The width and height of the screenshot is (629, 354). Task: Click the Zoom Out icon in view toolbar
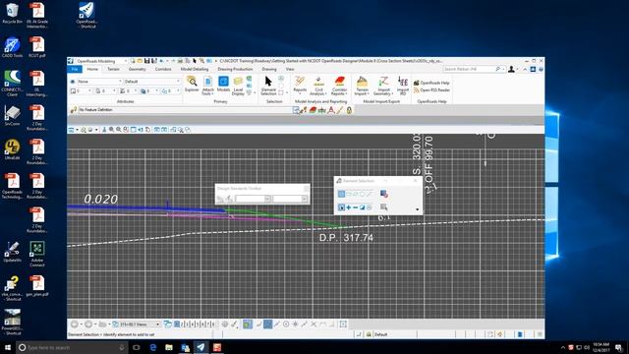click(119, 130)
